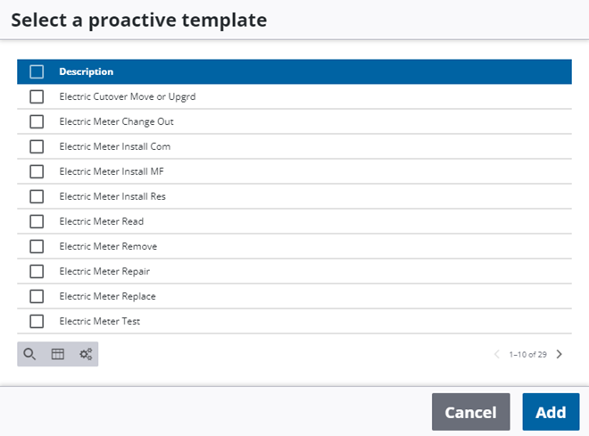Click the table columns layout icon

[x=57, y=354]
